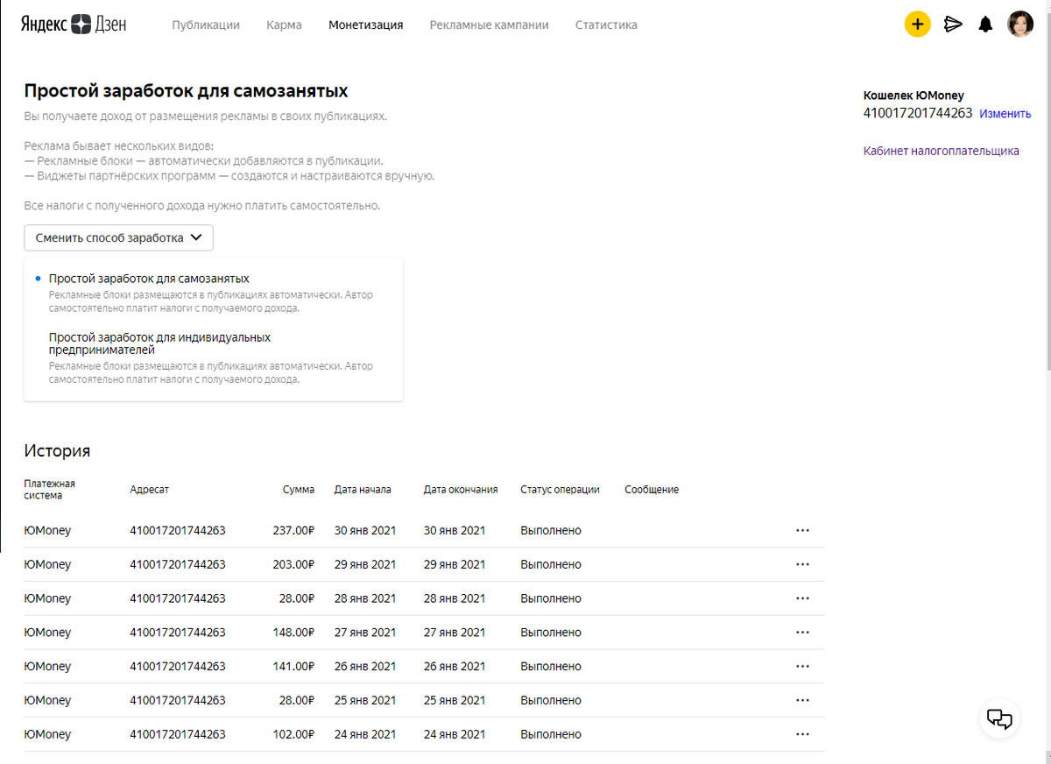
Task: Click the yellow plus create button
Action: 917,25
